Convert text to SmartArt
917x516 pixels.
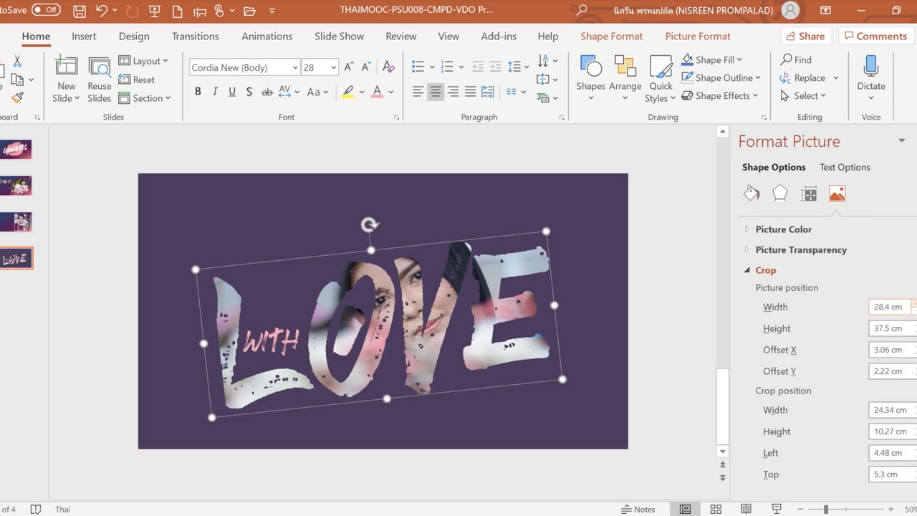point(547,97)
